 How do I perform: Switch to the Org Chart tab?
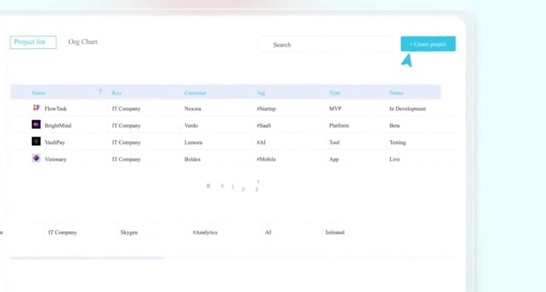tap(83, 42)
